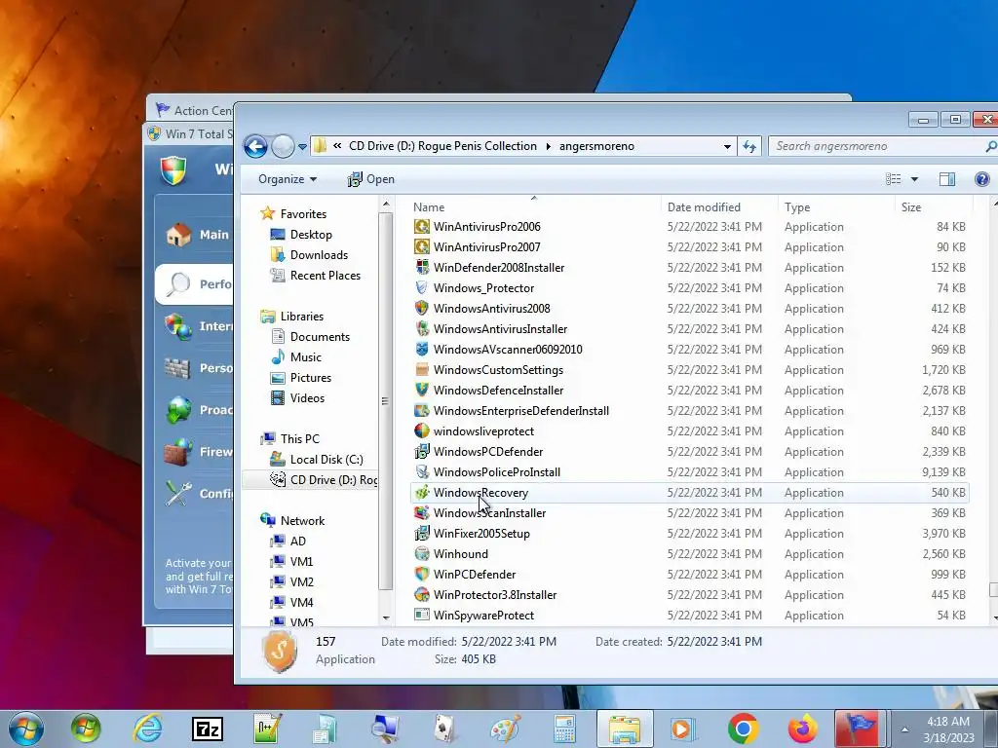The height and width of the screenshot is (748, 998).
Task: Click the windowsliveprotect icon
Action: point(421,430)
